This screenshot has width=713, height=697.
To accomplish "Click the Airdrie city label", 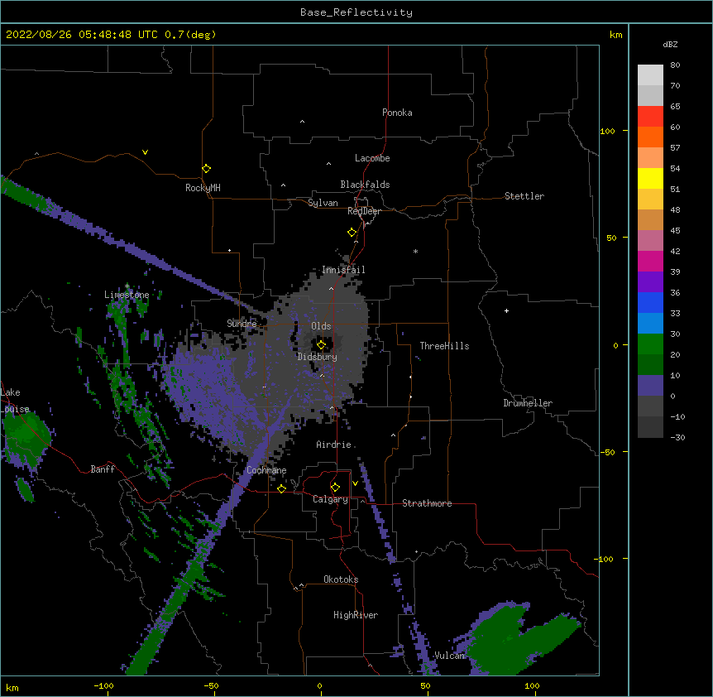I will [x=334, y=445].
